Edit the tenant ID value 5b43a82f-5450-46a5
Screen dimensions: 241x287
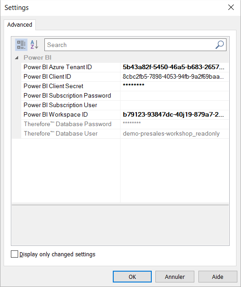174,67
